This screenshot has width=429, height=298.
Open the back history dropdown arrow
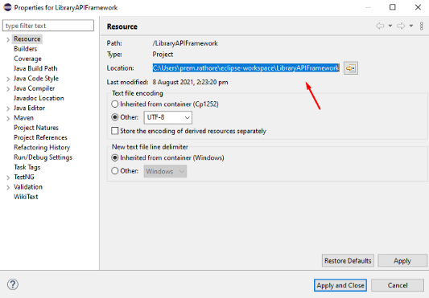[390, 26]
